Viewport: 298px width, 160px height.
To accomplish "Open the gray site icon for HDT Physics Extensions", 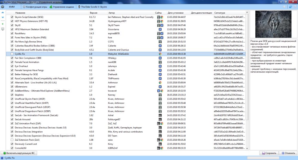I will tap(159, 21).
